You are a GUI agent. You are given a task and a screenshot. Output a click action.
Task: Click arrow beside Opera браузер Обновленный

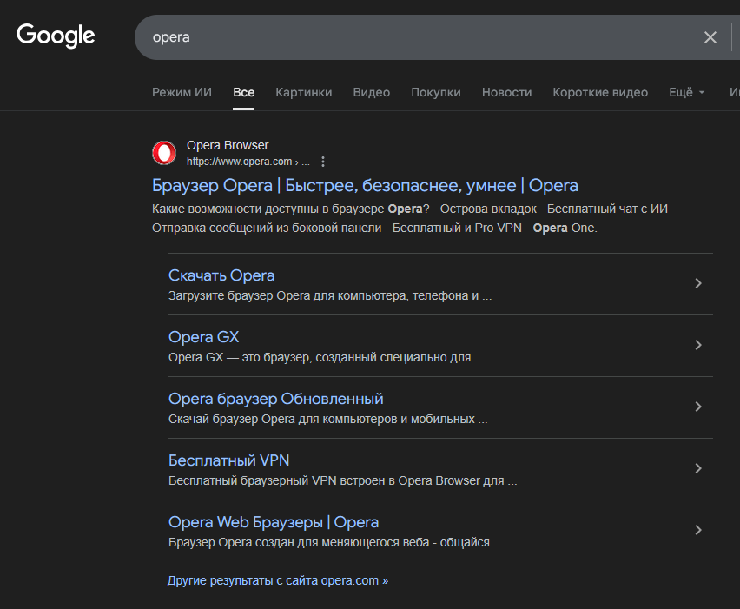click(x=698, y=407)
